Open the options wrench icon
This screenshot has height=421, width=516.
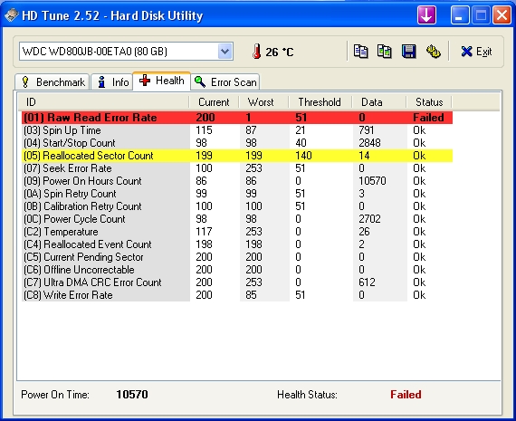433,52
